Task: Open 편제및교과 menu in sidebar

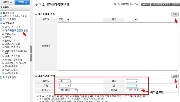Action: (x=8, y=13)
